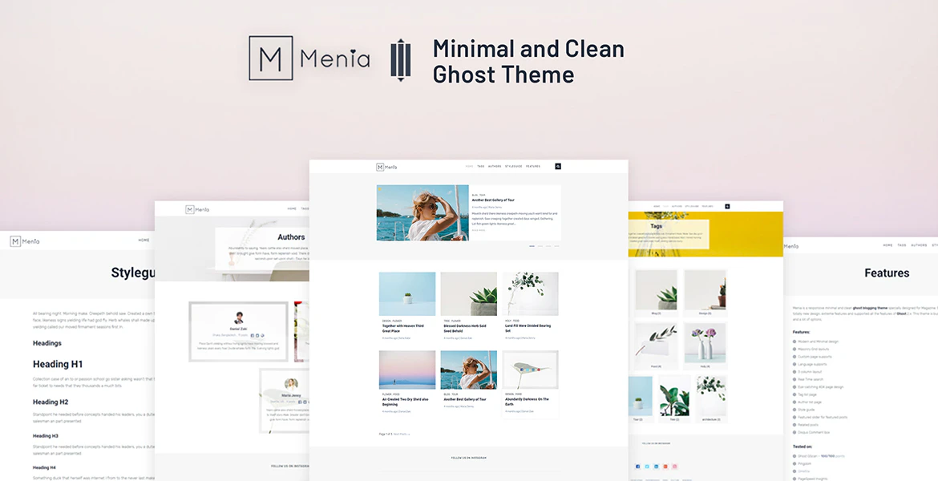Screen dimensions: 938x481
Task: Open Home on the Styleguide page navigation
Action: point(144,240)
